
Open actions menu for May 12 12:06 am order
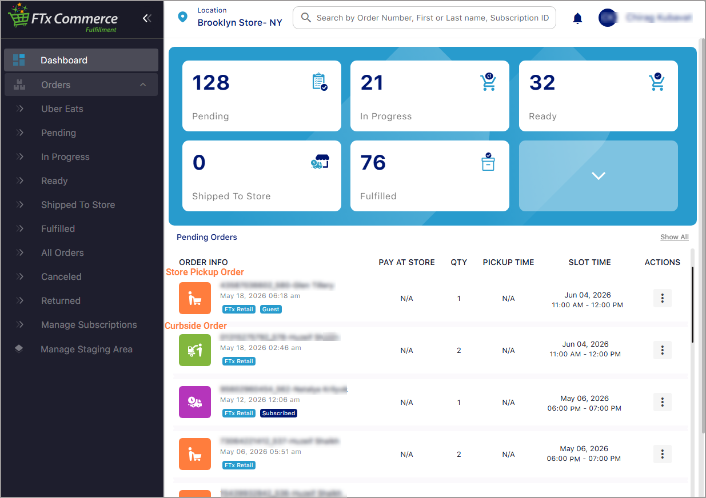pyautogui.click(x=663, y=402)
